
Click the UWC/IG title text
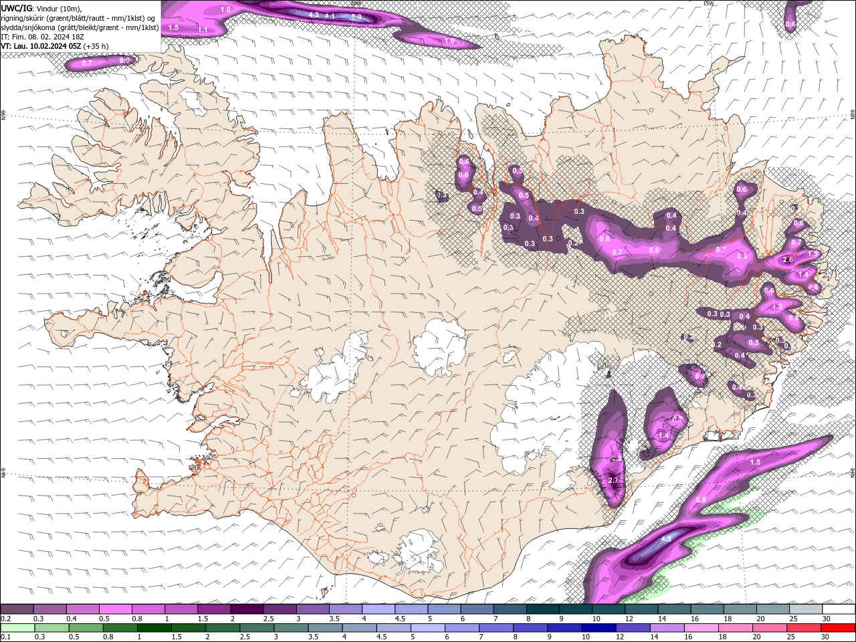(17, 8)
